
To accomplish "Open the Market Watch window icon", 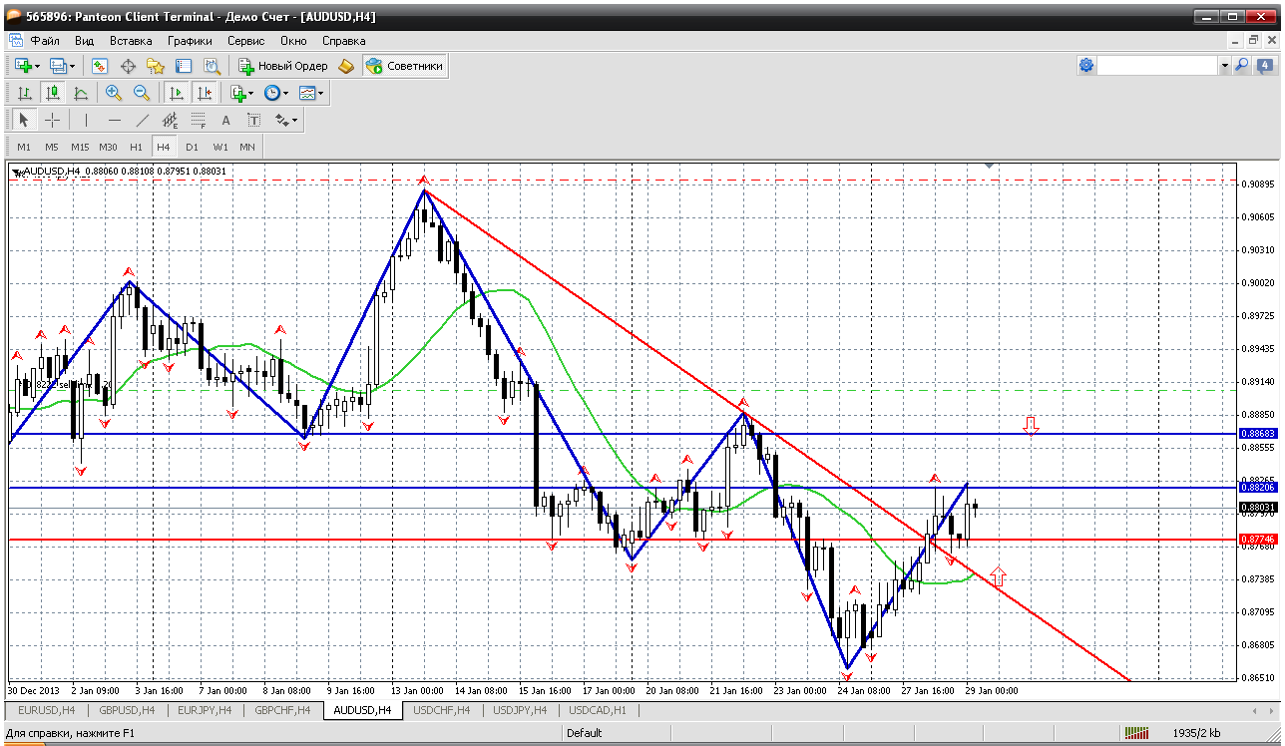I will pyautogui.click(x=100, y=66).
